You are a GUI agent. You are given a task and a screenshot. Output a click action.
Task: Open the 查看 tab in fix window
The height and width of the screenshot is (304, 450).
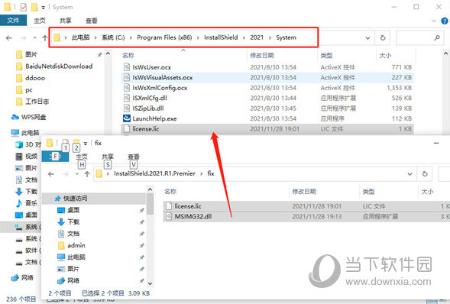[134, 157]
